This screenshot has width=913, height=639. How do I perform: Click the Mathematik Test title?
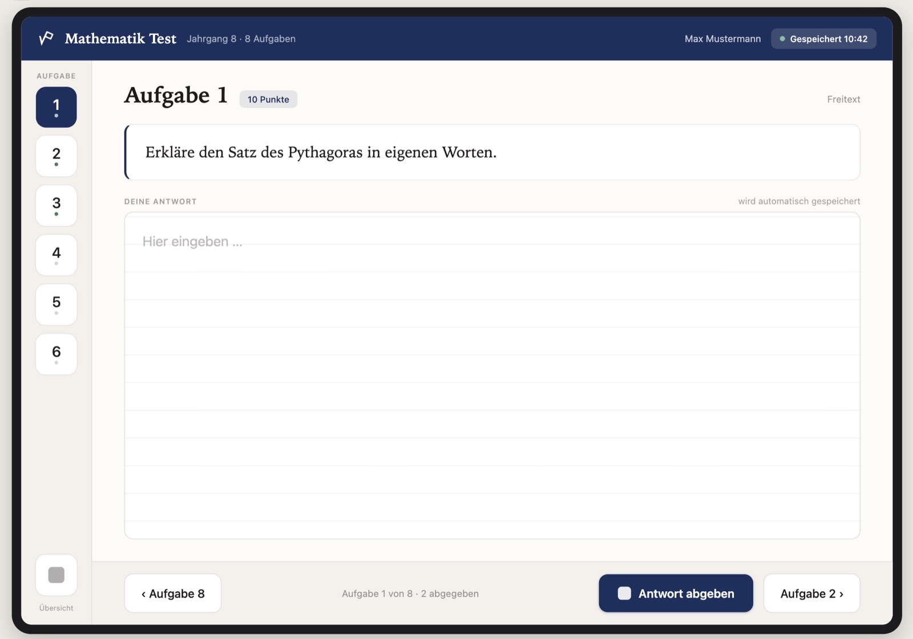click(x=120, y=39)
